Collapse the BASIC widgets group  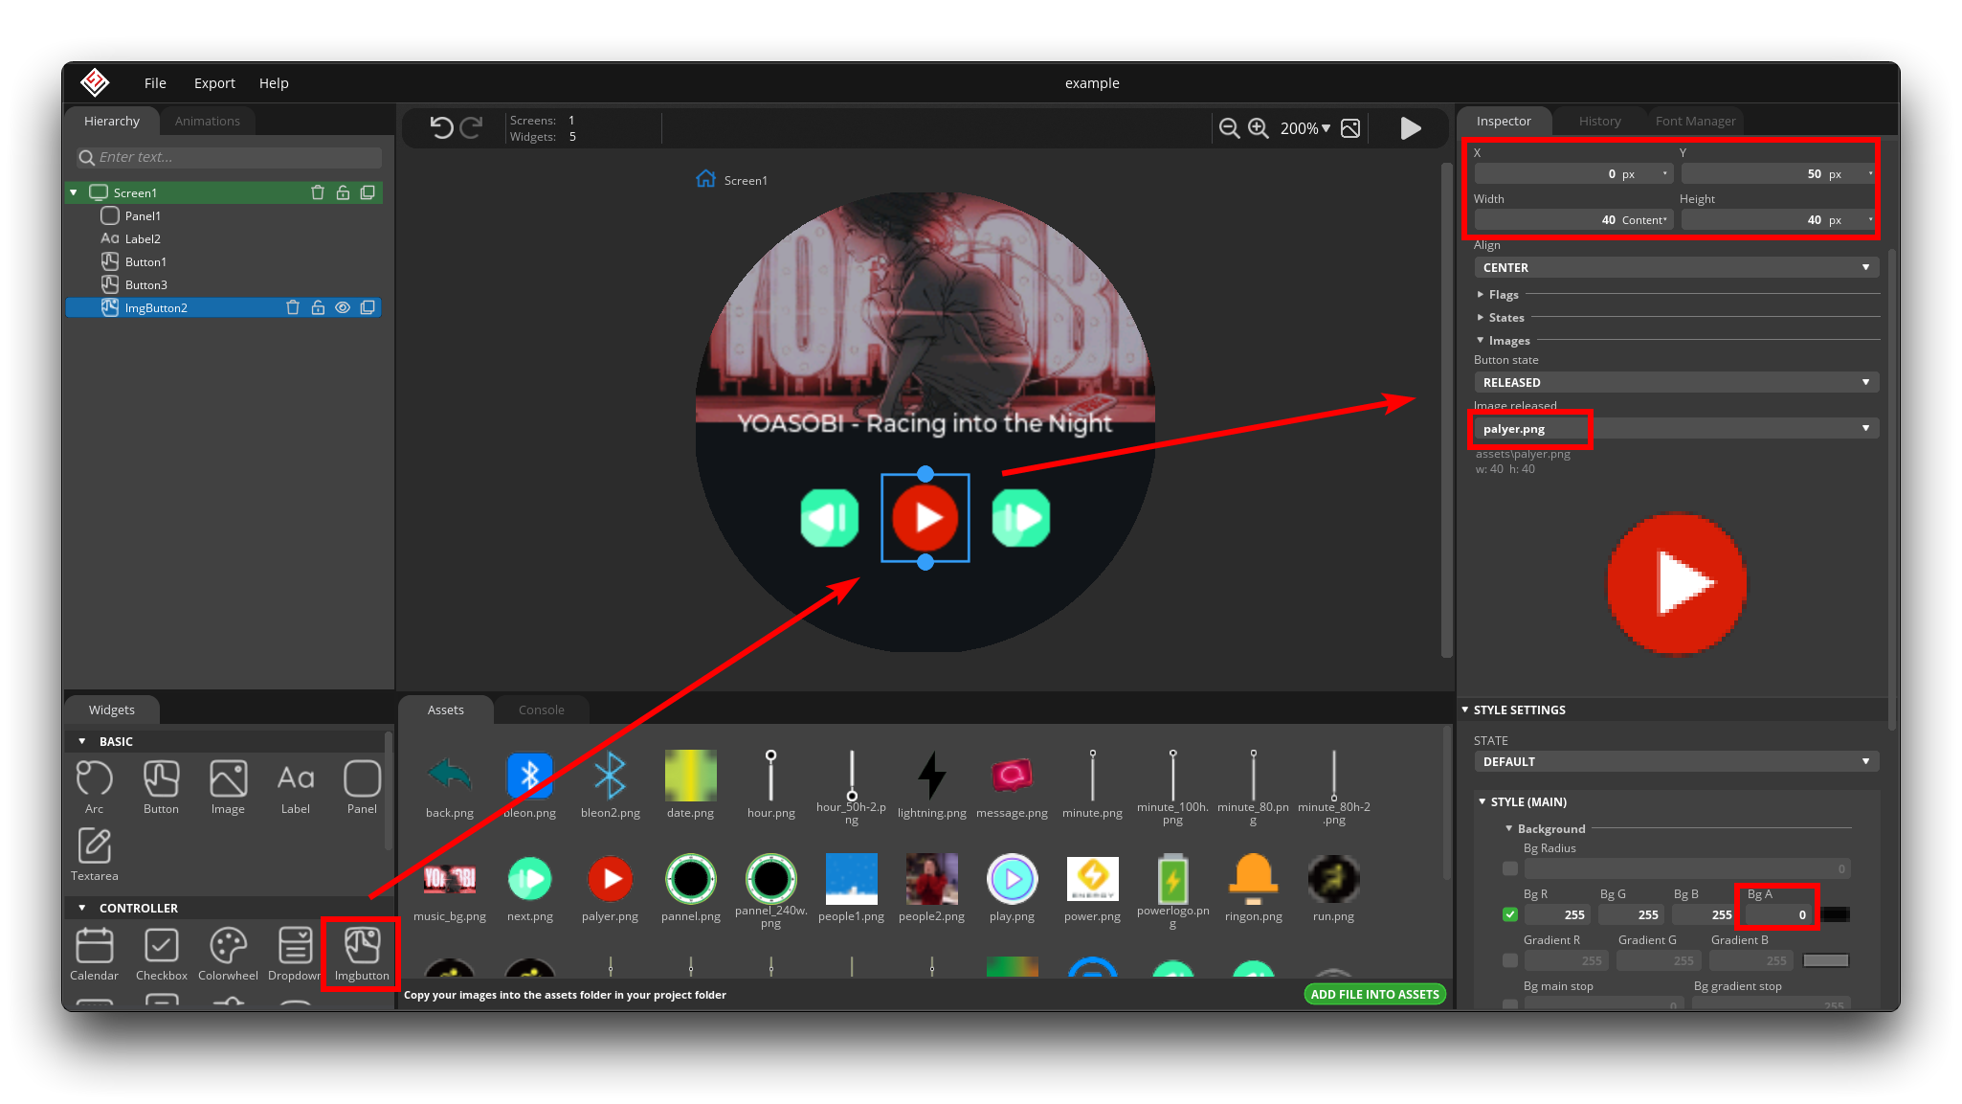(82, 741)
